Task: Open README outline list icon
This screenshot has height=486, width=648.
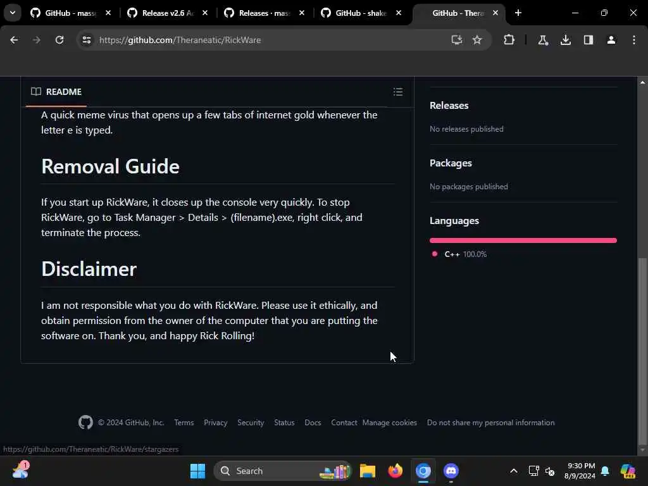Action: click(x=397, y=92)
